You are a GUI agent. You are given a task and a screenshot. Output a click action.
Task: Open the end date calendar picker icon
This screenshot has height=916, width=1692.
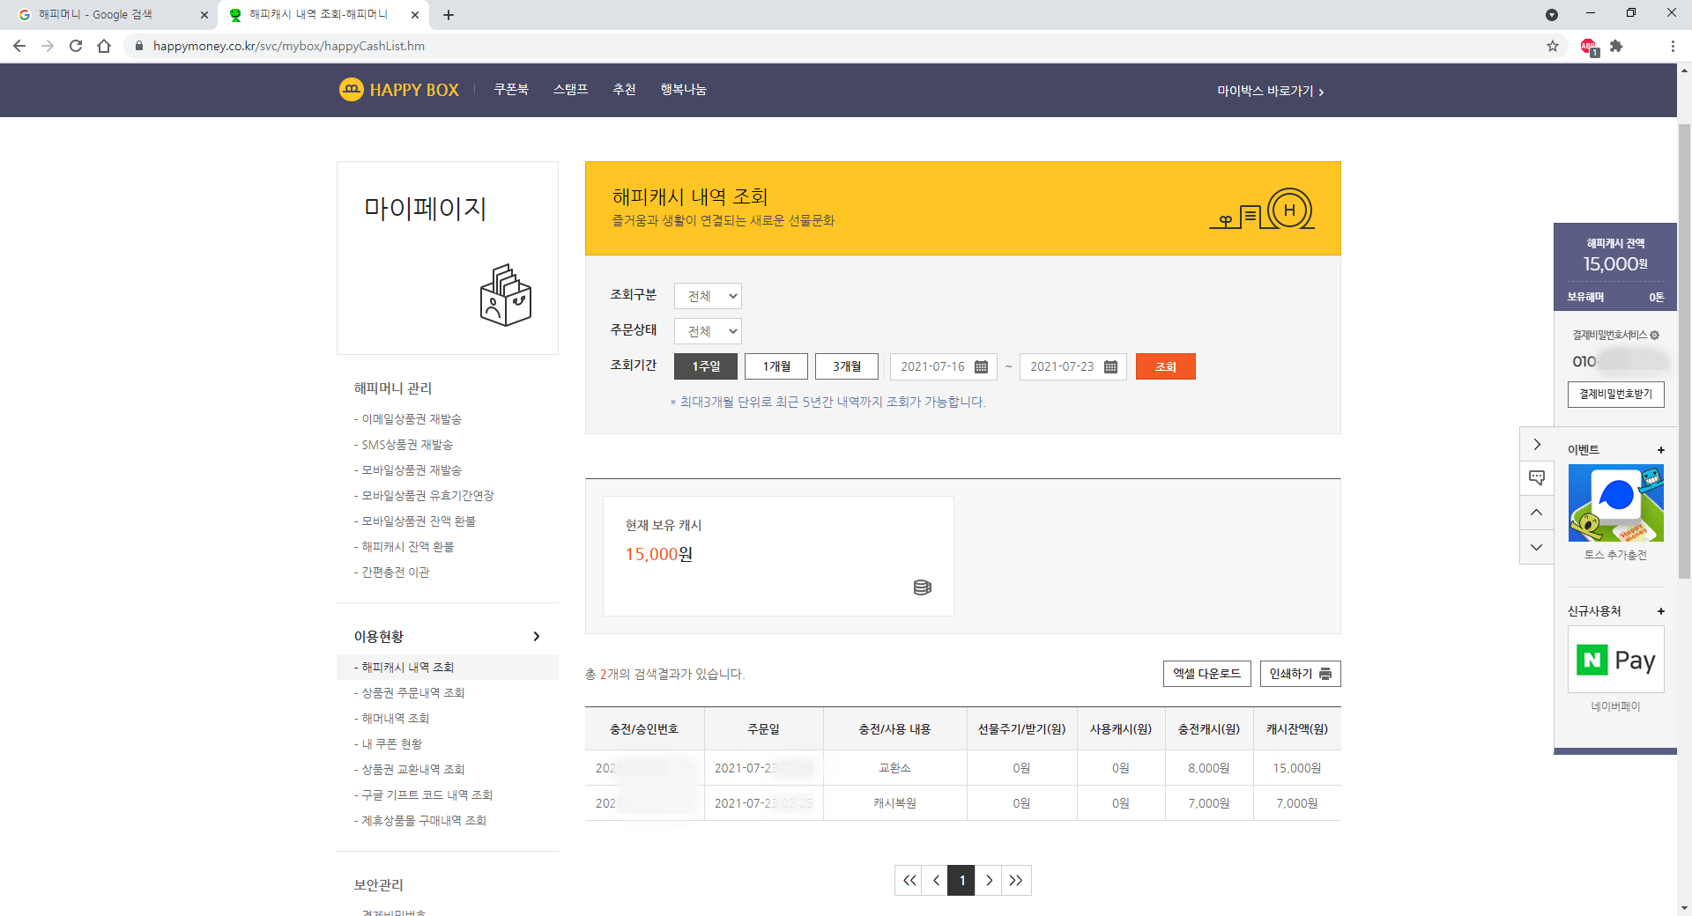(x=1110, y=367)
